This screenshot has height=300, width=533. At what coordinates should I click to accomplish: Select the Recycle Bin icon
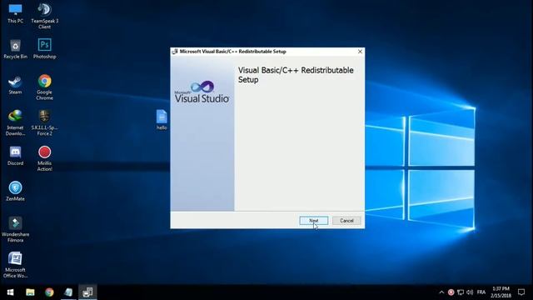[15, 49]
